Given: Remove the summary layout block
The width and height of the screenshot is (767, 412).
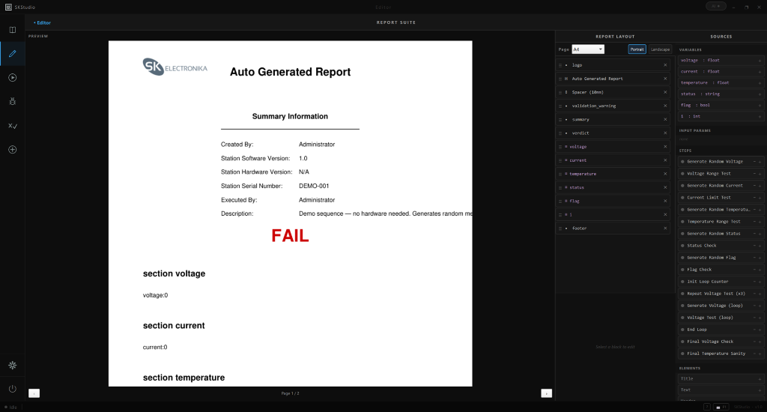Looking at the screenshot, I should (x=665, y=119).
